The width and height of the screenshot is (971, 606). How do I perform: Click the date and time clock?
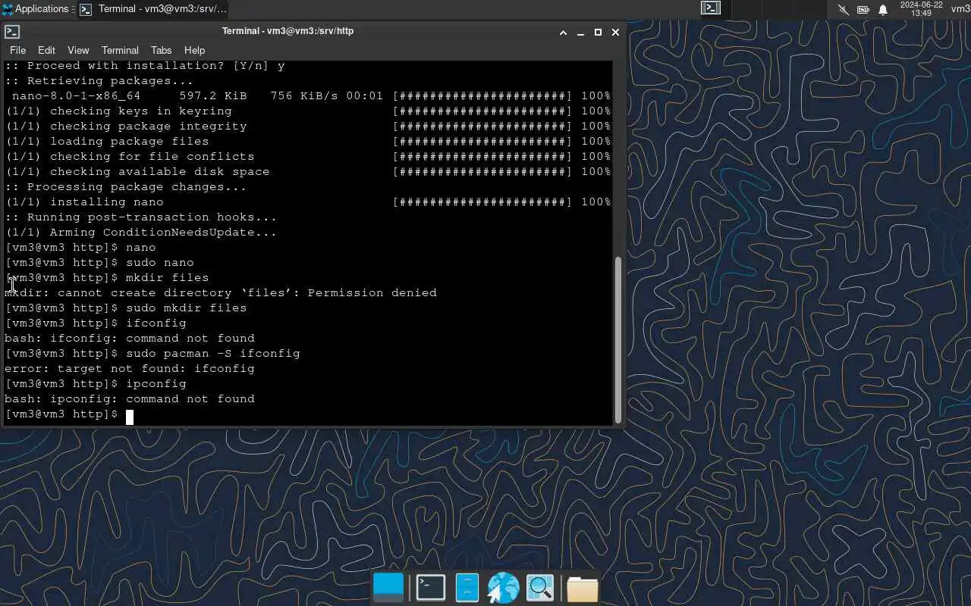921,9
